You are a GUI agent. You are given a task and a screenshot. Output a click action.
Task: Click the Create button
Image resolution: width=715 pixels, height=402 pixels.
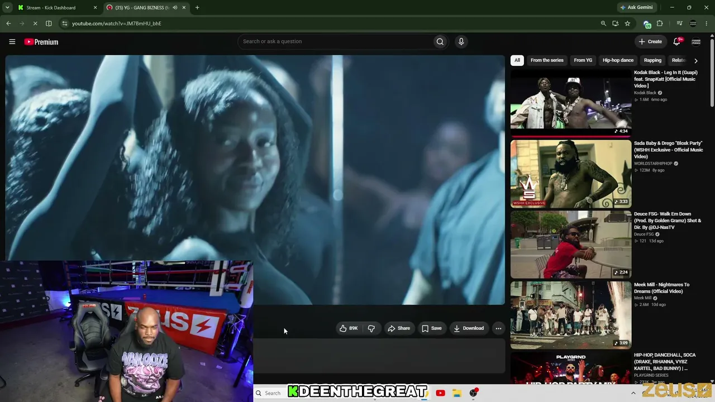(650, 41)
